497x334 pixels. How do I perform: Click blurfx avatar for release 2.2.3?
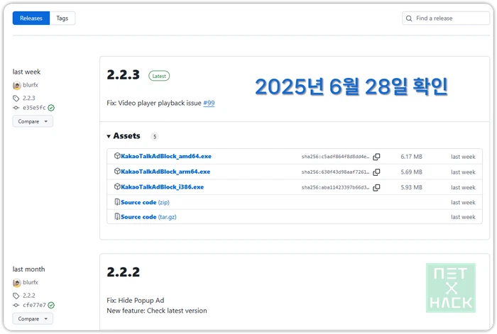pyautogui.click(x=17, y=85)
